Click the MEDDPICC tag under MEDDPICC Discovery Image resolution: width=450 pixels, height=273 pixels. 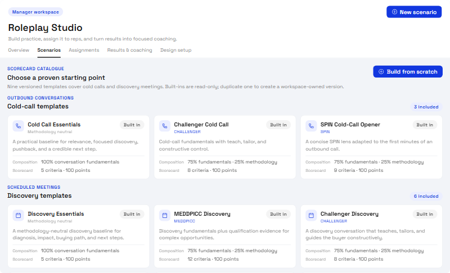(x=184, y=221)
